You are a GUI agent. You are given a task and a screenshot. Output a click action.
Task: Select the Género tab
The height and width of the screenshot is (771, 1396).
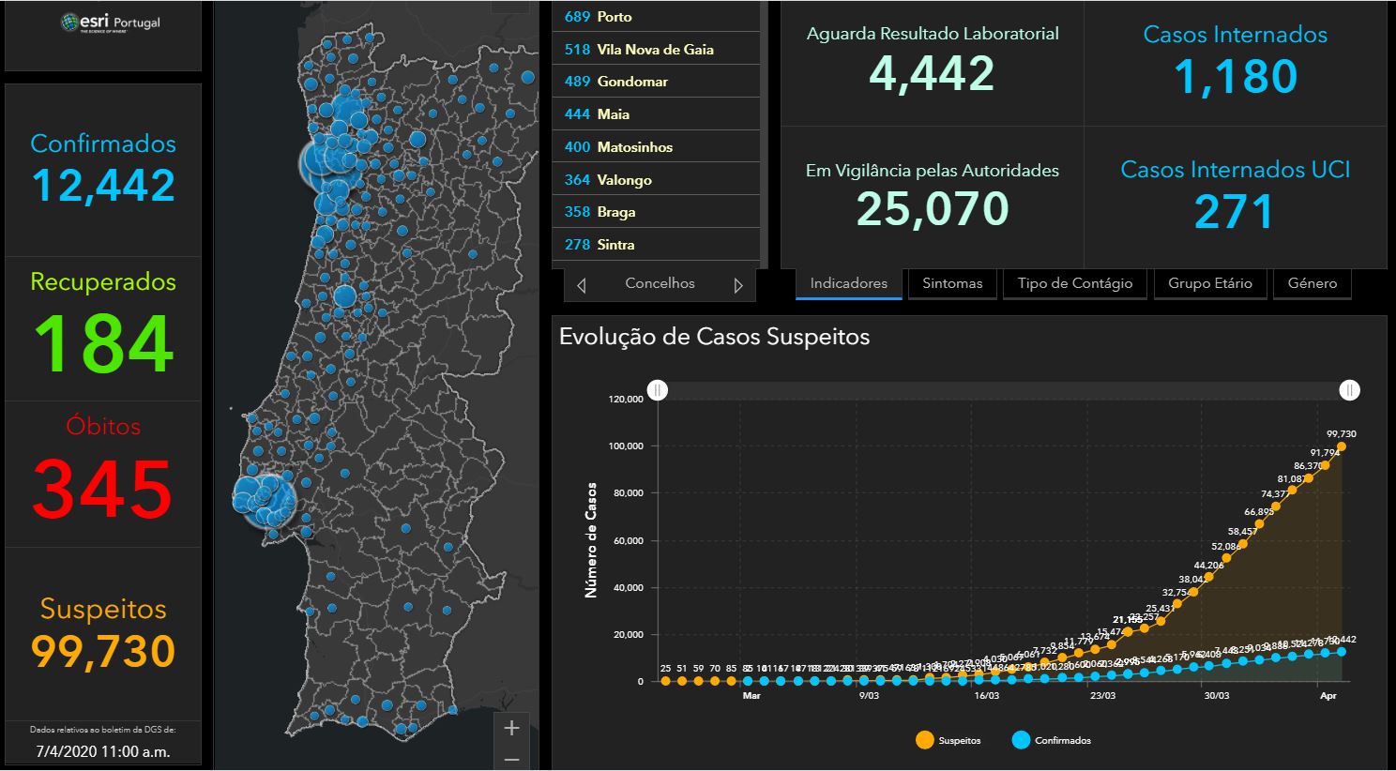point(1313,283)
